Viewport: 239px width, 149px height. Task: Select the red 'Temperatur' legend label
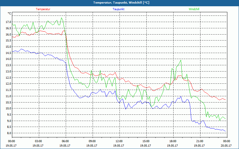pyautogui.click(x=43, y=9)
